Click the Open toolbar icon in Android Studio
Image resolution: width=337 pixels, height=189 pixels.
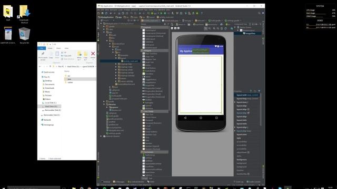(x=99, y=13)
